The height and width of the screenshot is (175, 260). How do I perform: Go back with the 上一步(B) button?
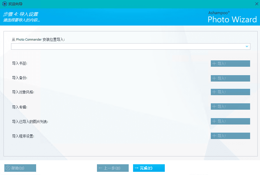(113, 168)
